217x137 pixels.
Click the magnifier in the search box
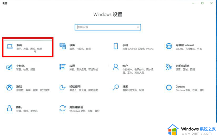point(138,27)
